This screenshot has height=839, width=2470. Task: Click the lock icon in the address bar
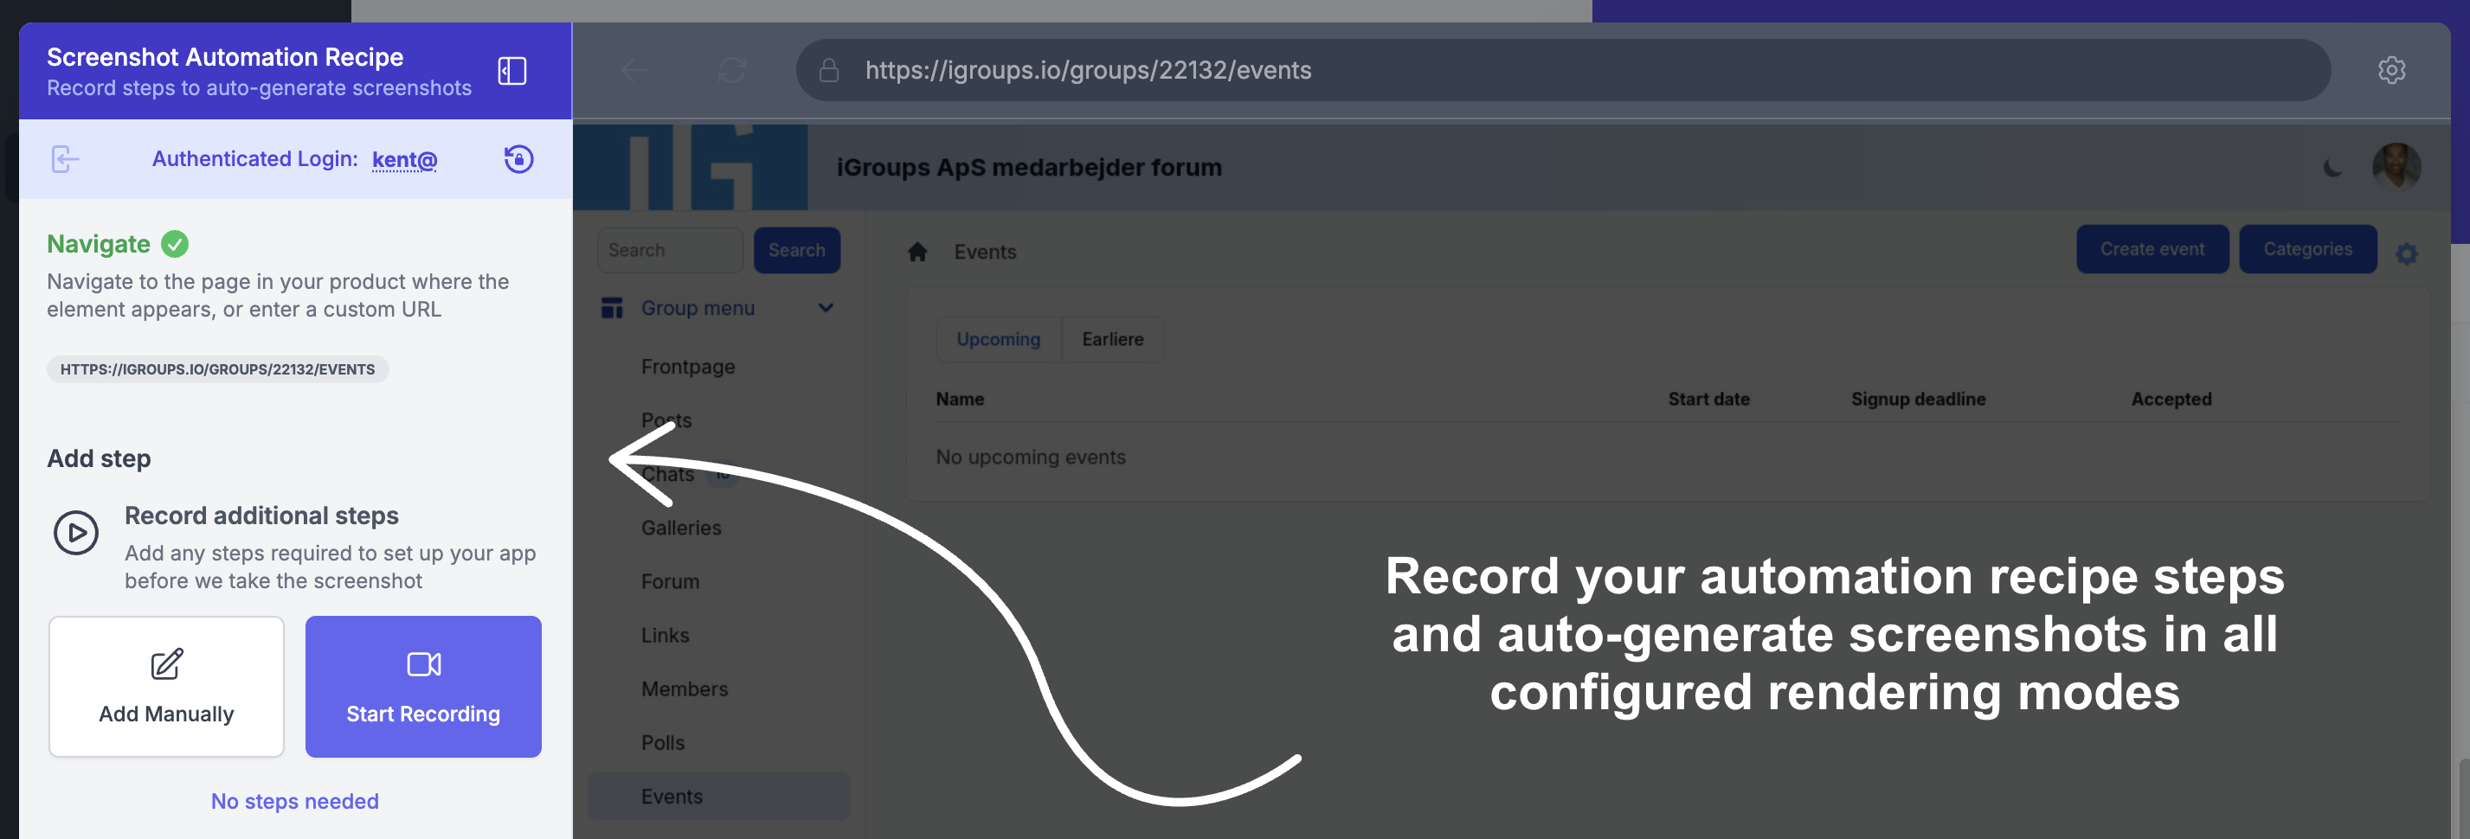tap(829, 70)
